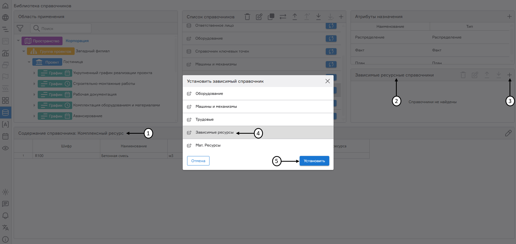This screenshot has height=244, width=516.
Task: Click the pencil edit icon for directory content
Action: coord(508,133)
